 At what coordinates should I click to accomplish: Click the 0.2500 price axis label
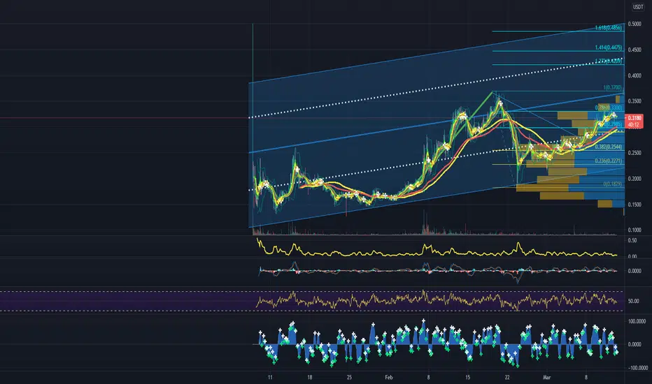click(635, 153)
